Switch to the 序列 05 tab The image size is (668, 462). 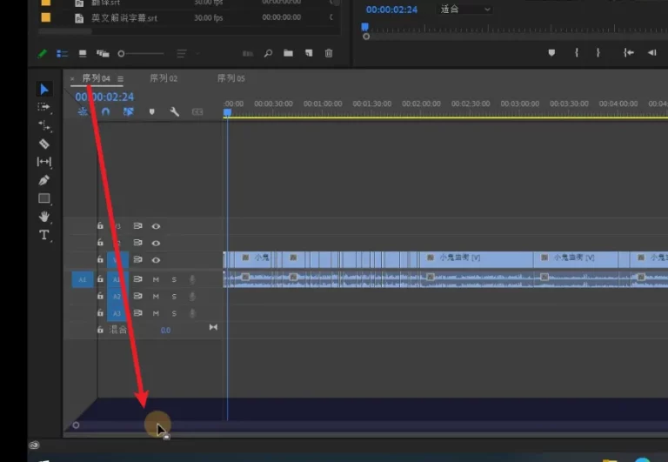pos(231,79)
